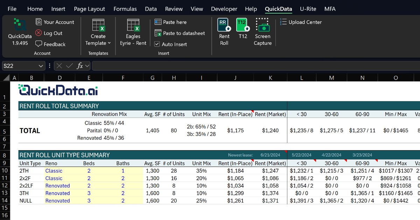This screenshot has width=420, height=220.
Task: Click the QuickData.ai logo image
Action: (x=58, y=90)
